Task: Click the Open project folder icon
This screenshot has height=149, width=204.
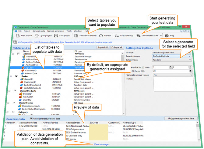Action: 37,36
